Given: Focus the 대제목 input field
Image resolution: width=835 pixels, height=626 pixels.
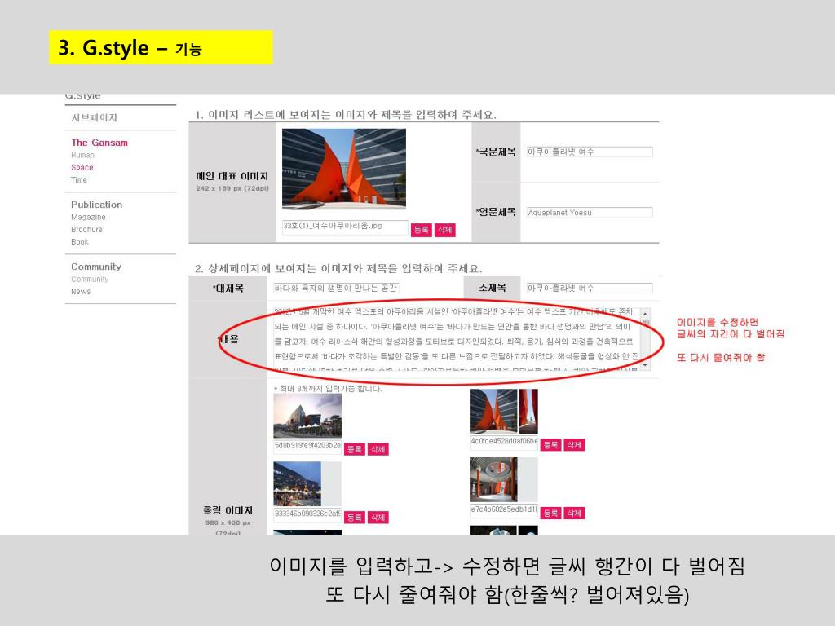Looking at the screenshot, I should [x=336, y=288].
